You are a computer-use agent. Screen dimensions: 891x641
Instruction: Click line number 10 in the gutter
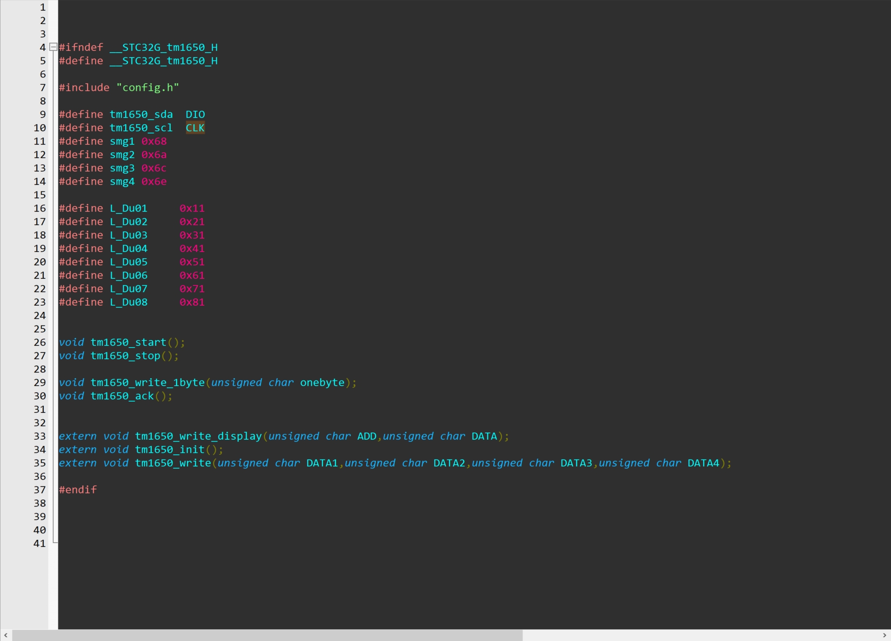40,128
